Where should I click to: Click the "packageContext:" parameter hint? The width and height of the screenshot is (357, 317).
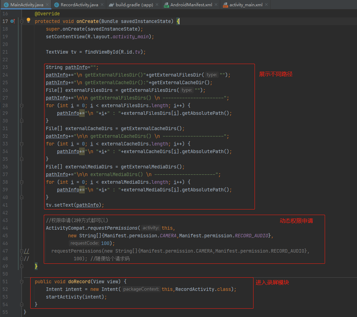click(141, 289)
